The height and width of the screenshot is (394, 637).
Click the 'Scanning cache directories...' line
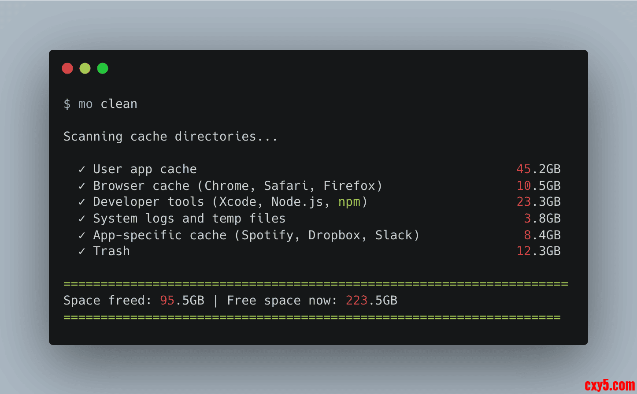170,137
